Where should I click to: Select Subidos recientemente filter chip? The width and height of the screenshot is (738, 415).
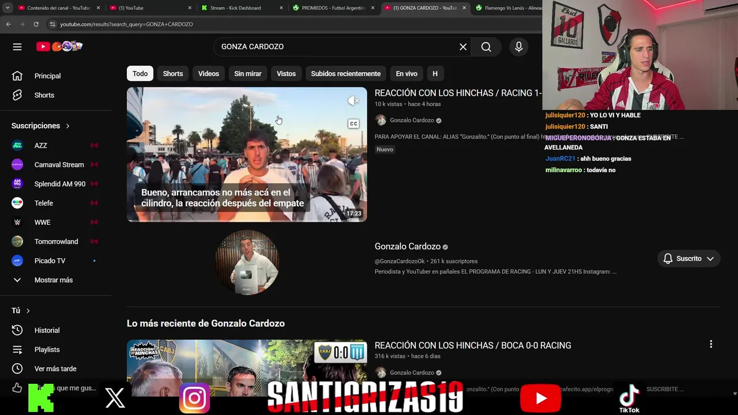(x=346, y=74)
